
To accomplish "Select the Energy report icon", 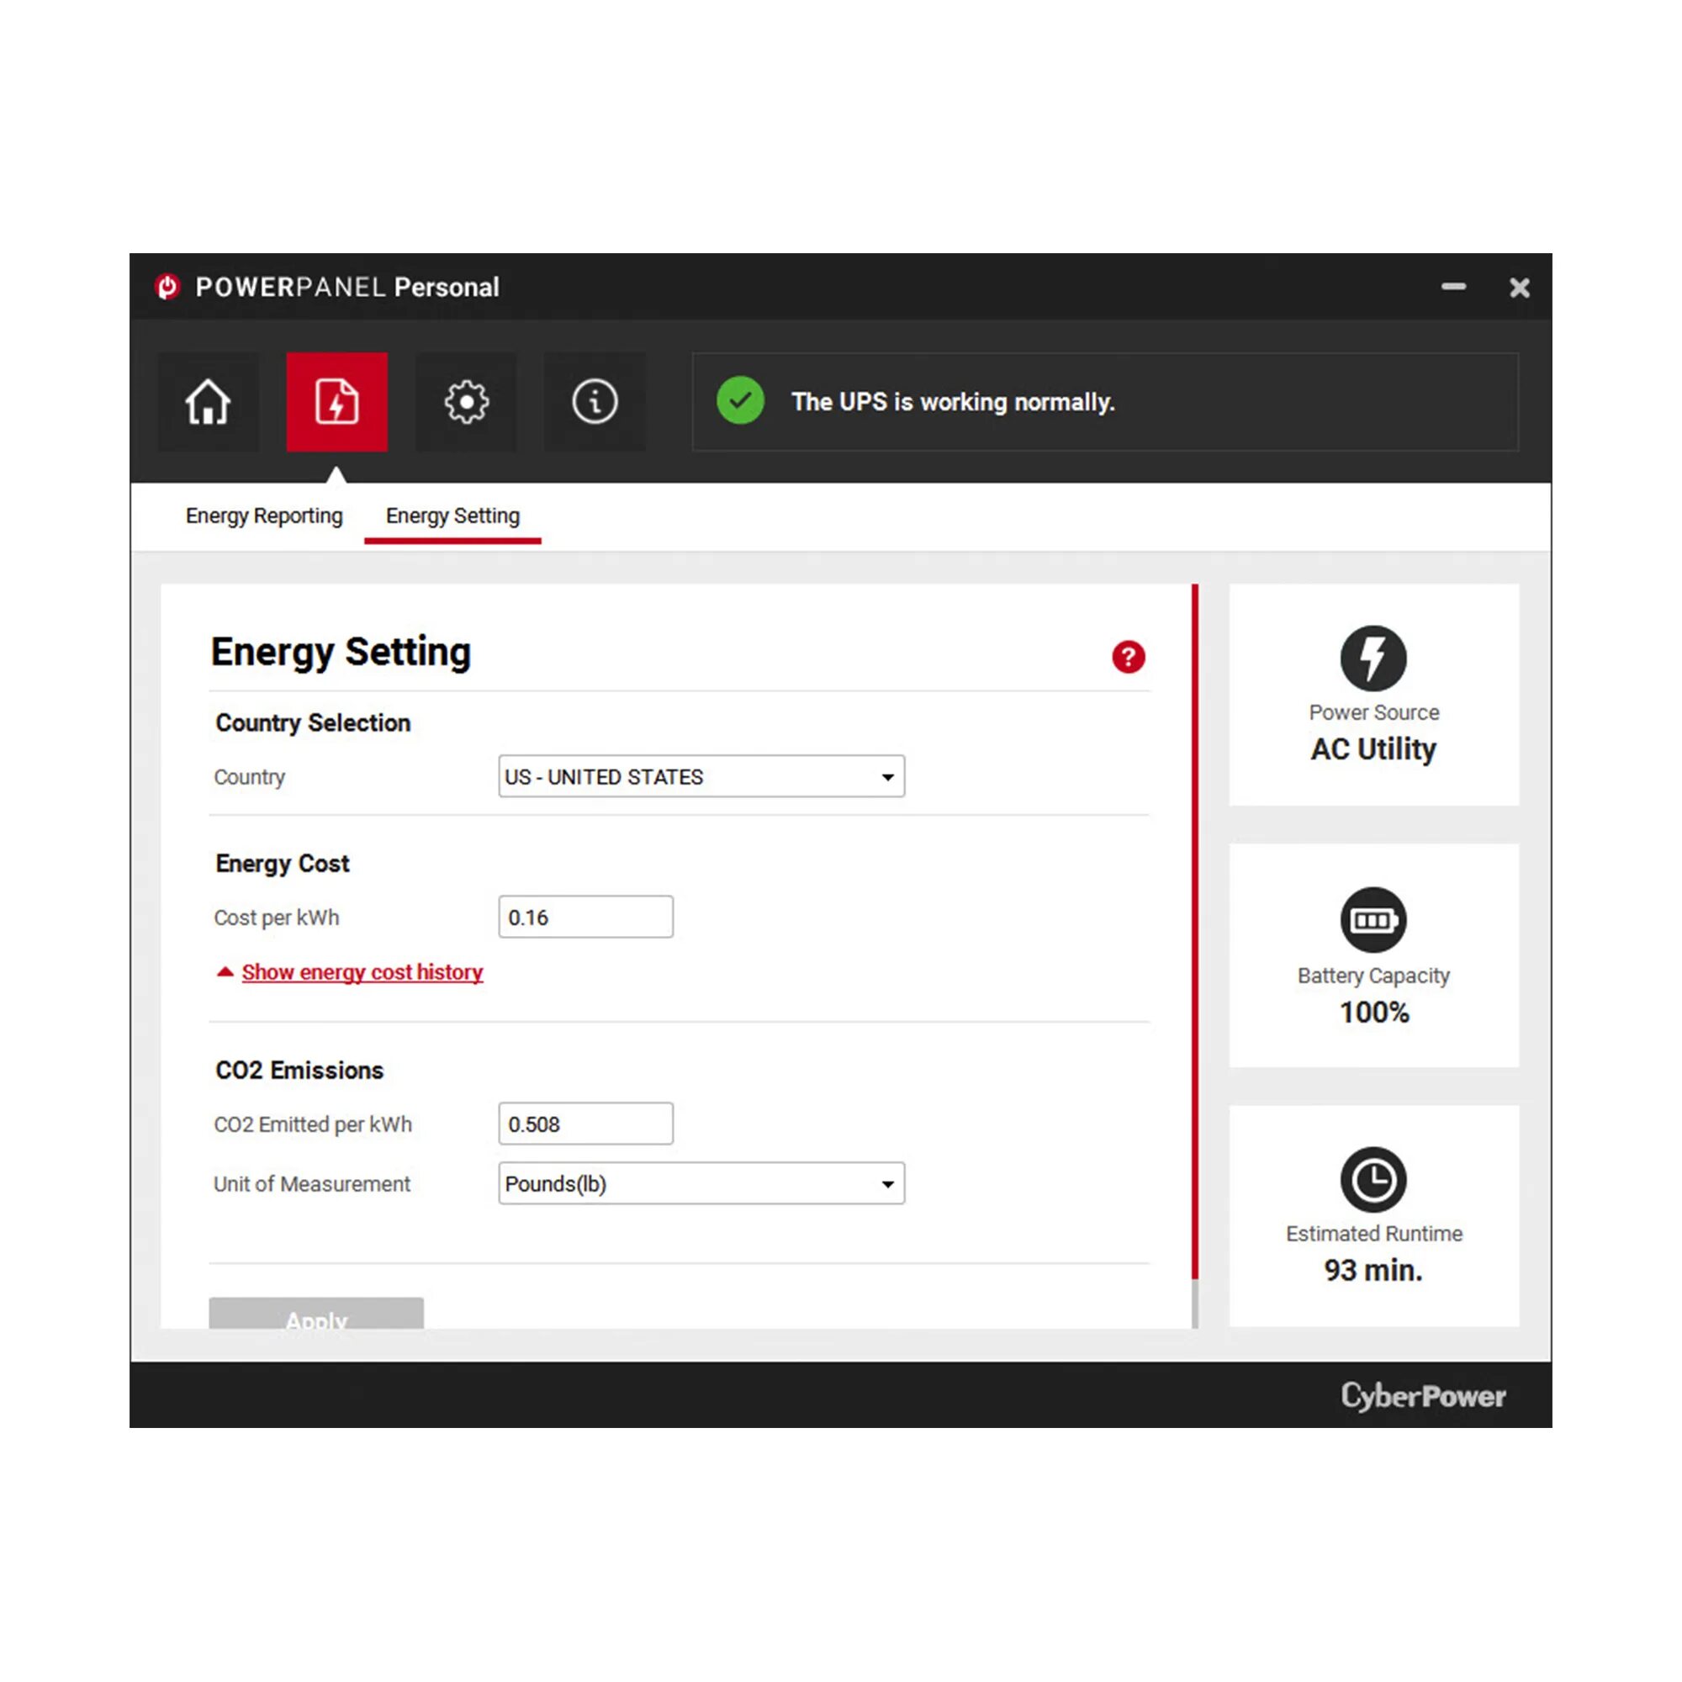I will coord(337,402).
